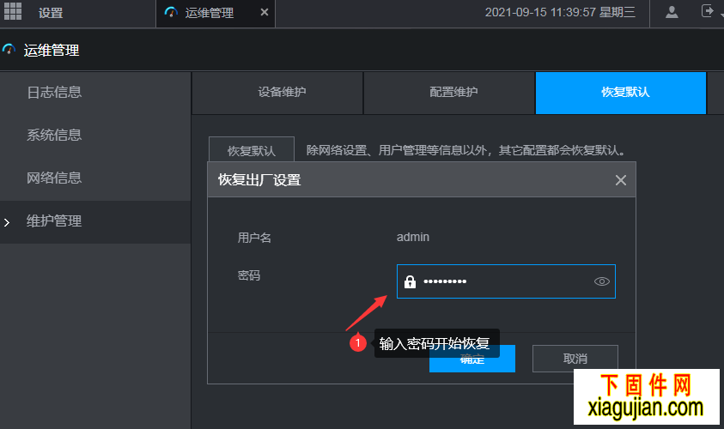Click the 除网络设置 description text
The width and height of the screenshot is (724, 429).
click(x=465, y=150)
